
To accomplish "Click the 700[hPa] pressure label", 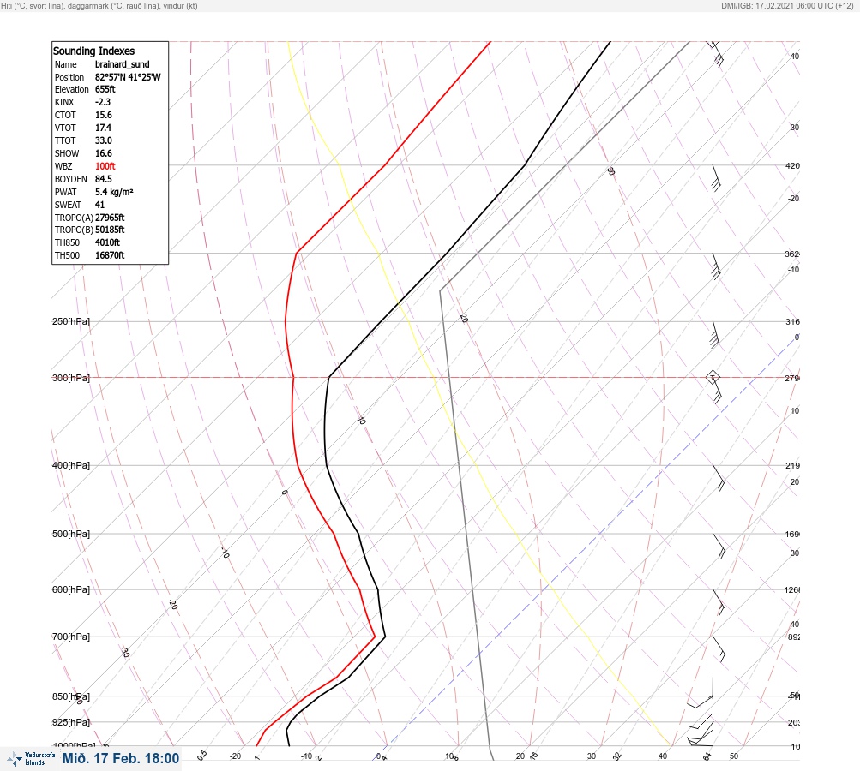I will 71,637.
